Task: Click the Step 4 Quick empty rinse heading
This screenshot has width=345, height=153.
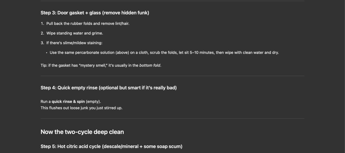Action: (x=108, y=88)
